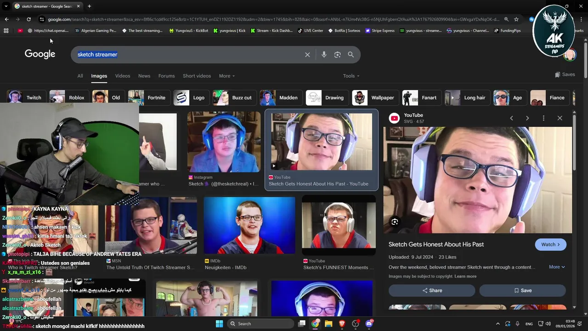This screenshot has width=588, height=331.
Task: Open Brave browser from taskbar
Action: [342, 324]
